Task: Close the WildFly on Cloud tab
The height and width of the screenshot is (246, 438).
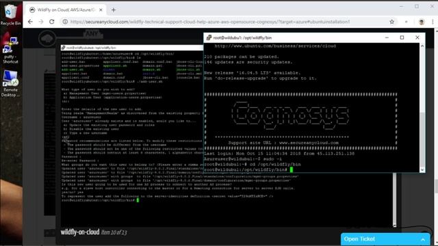Action: (x=101, y=10)
